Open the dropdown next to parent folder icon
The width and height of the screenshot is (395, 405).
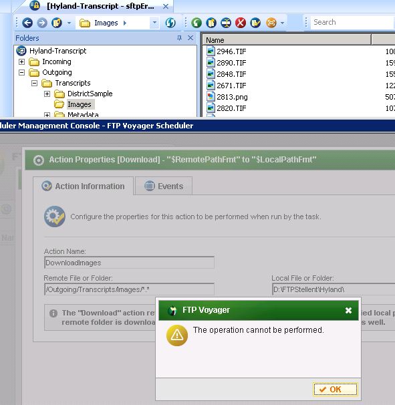69,23
